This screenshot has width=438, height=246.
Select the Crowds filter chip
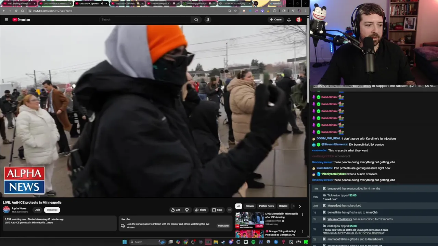click(x=249, y=206)
